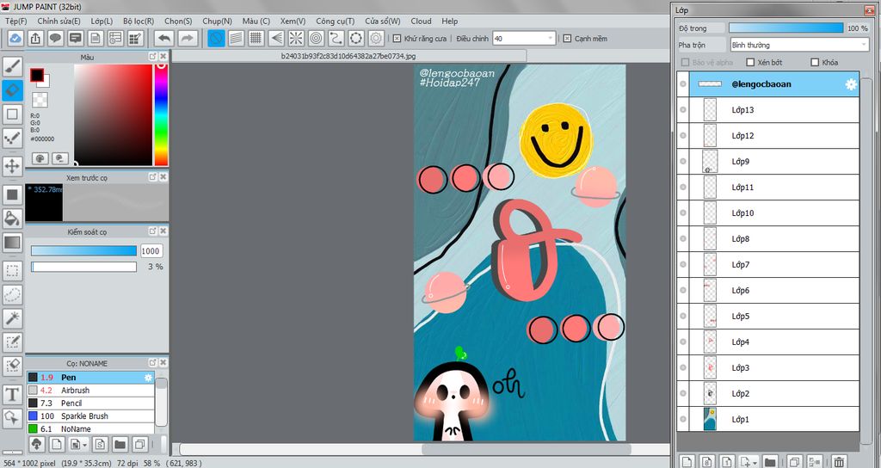Select the Airbrush brush
881x468 pixels.
click(90, 391)
